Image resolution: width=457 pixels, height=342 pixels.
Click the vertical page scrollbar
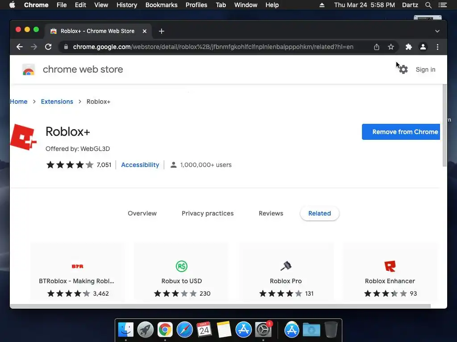coord(445,125)
